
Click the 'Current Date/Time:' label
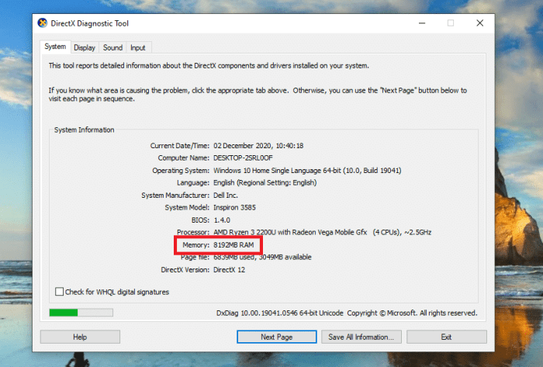180,146
